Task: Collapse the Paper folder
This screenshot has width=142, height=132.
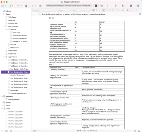Action: 2,14
